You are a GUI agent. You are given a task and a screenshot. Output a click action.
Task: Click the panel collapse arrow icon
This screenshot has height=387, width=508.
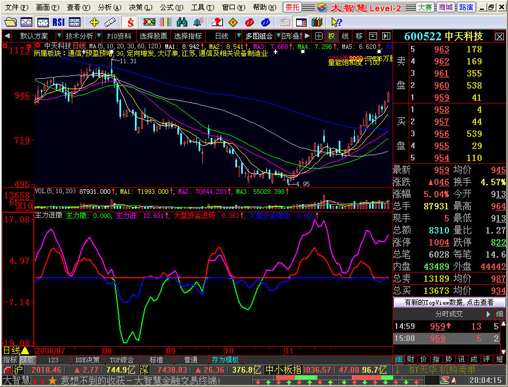pyautogui.click(x=386, y=36)
